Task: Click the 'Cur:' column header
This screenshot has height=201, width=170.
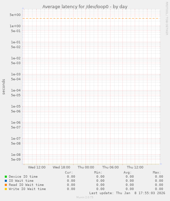Action: click(x=69, y=173)
